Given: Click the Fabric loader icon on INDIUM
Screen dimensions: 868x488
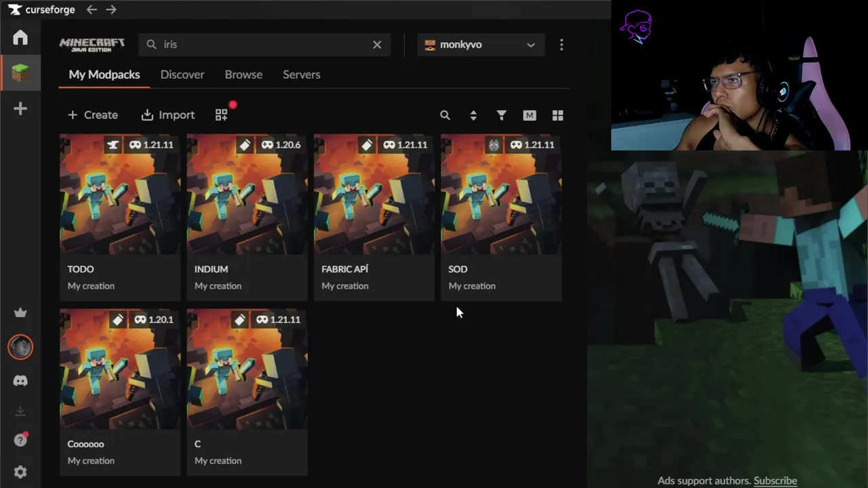Looking at the screenshot, I should [244, 145].
